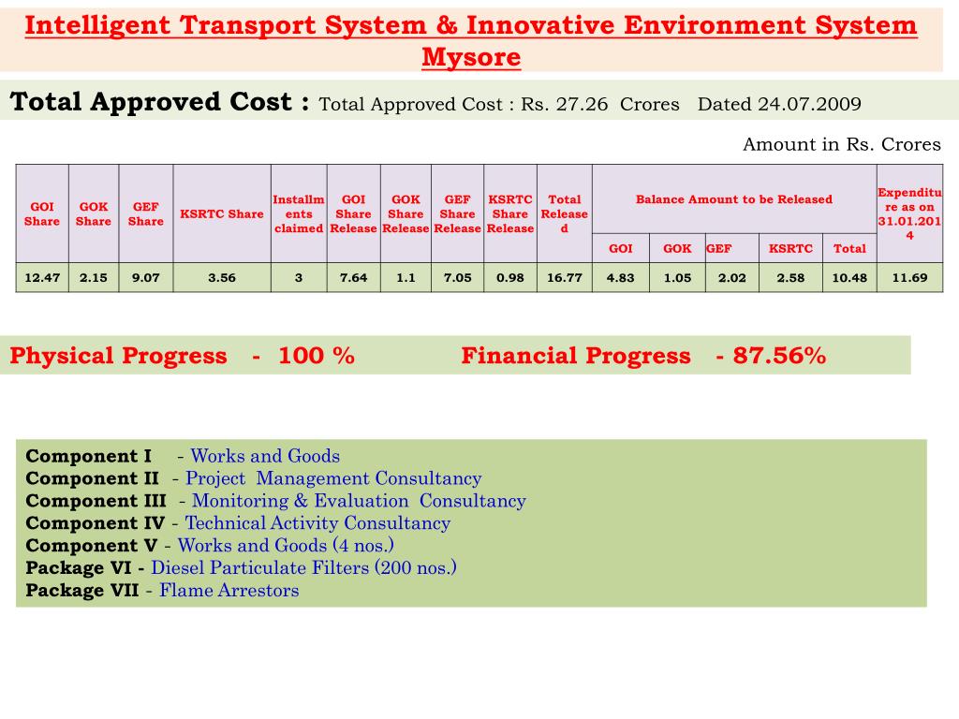Select the cell value 2.15
Image resolution: width=959 pixels, height=719 pixels.
(94, 277)
